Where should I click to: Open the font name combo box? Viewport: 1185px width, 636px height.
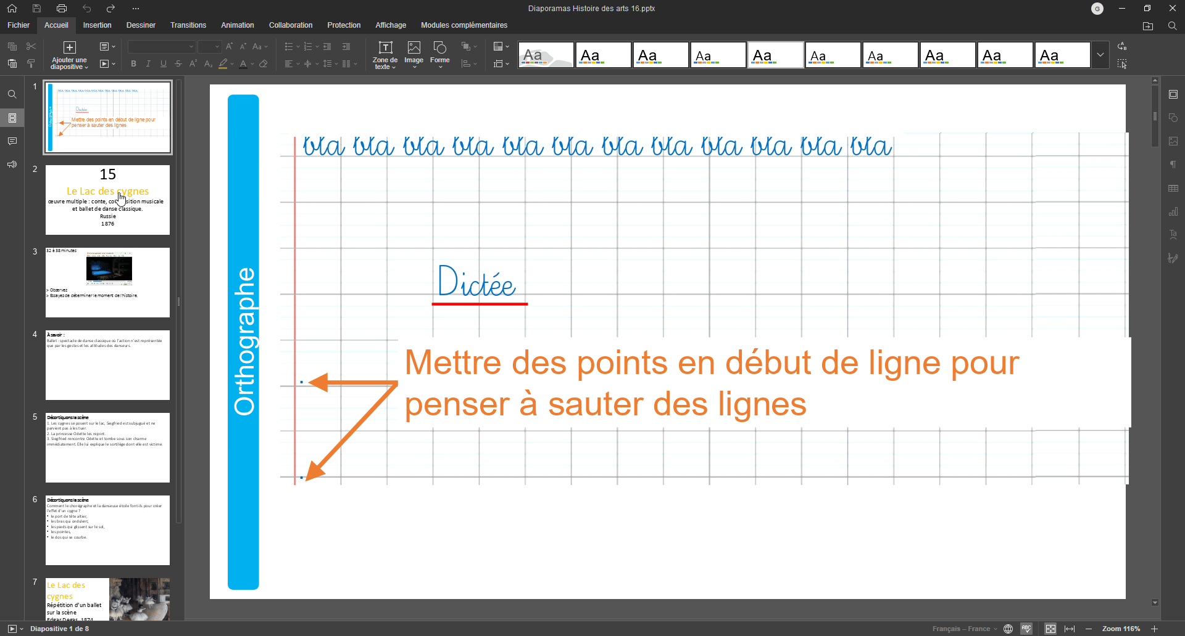[161, 46]
